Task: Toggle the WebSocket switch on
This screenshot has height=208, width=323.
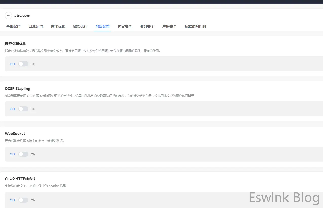Action: point(23,154)
